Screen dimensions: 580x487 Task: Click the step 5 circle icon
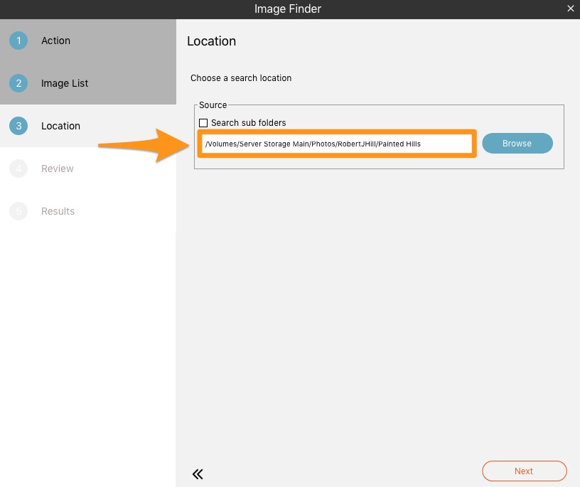(x=18, y=211)
